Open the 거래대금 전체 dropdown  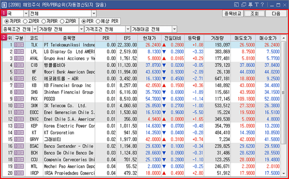pos(174,29)
